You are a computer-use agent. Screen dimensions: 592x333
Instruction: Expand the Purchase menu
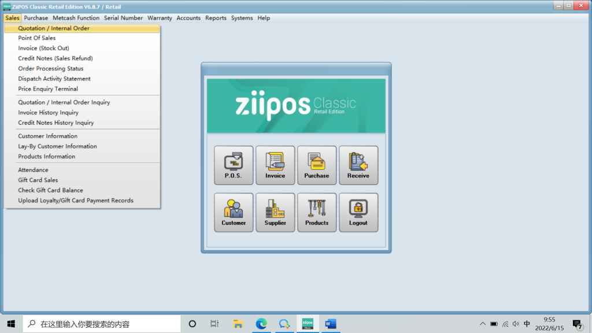[x=36, y=18]
